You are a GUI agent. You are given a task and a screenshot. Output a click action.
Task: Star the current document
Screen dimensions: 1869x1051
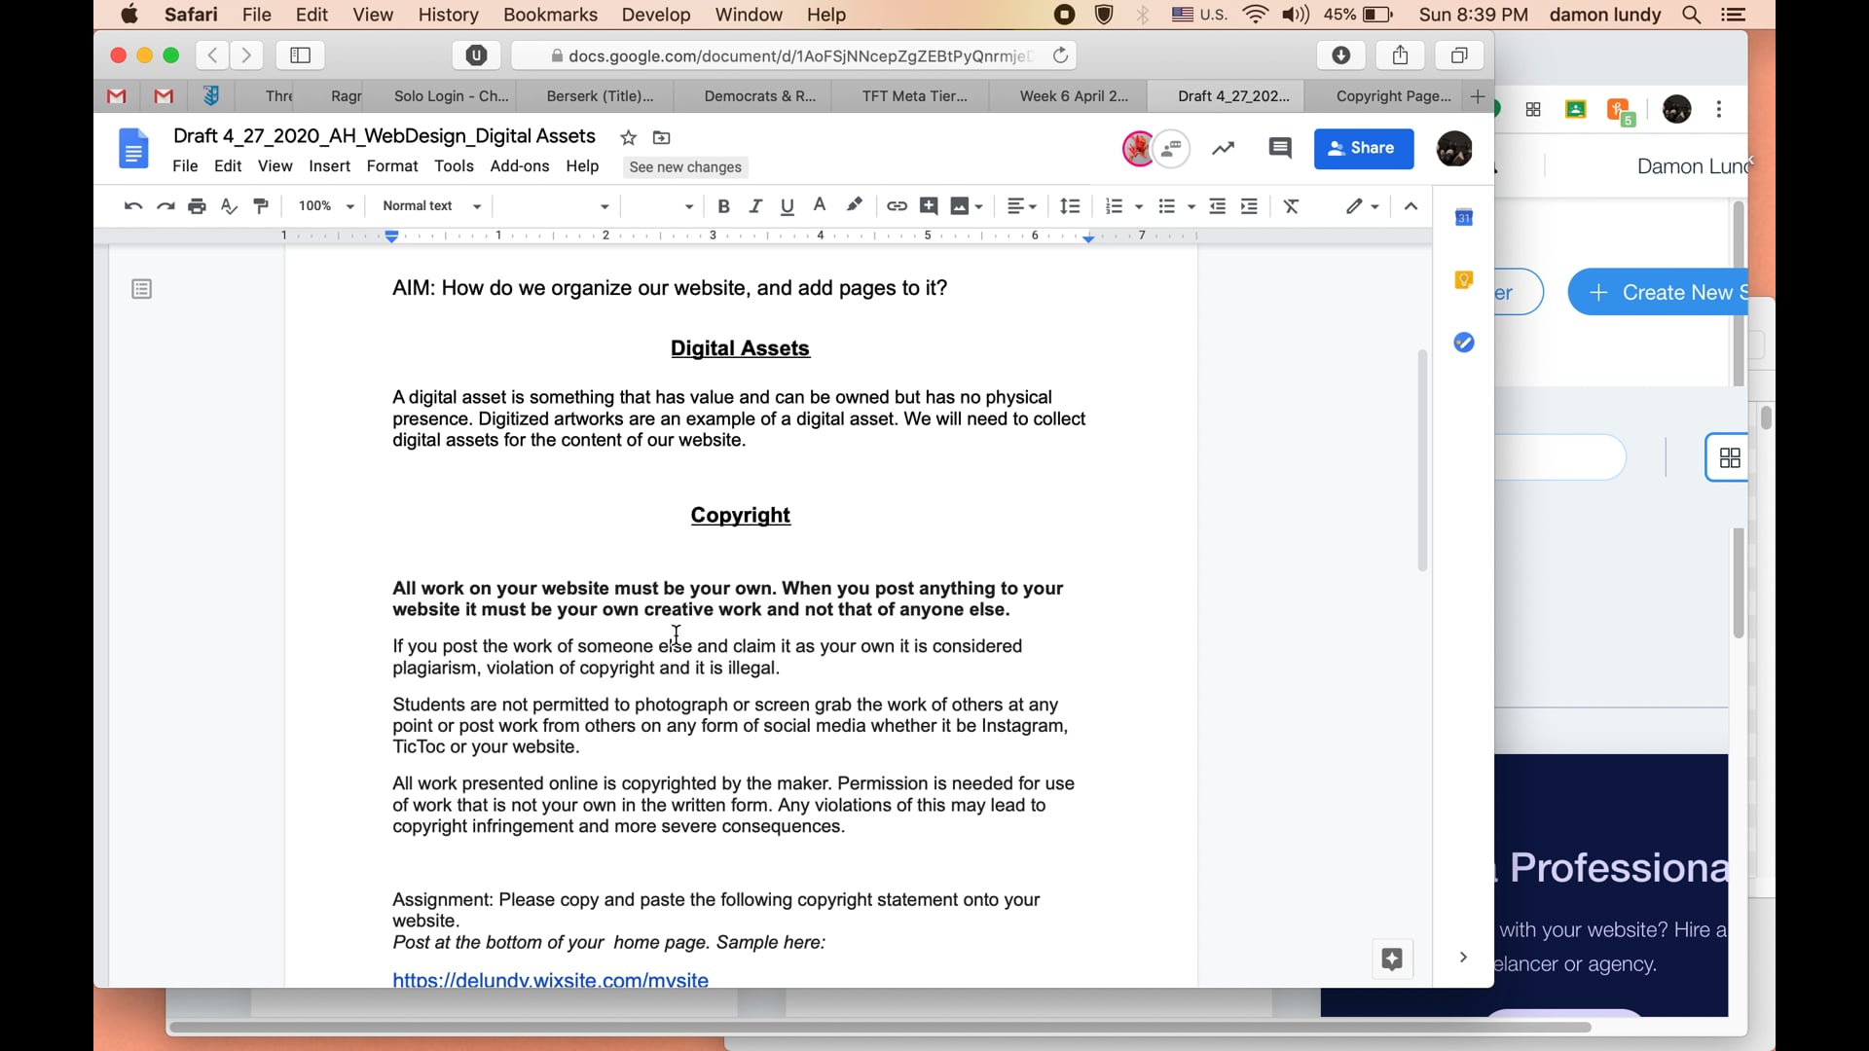628,137
